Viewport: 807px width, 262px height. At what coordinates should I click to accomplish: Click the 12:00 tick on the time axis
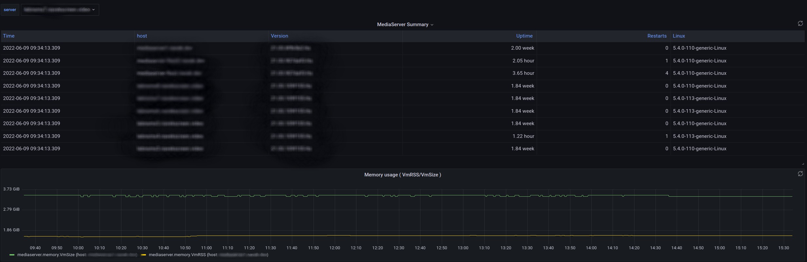(334, 248)
